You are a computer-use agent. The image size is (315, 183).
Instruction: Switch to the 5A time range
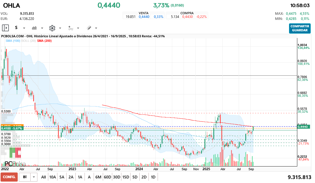tap(62, 177)
